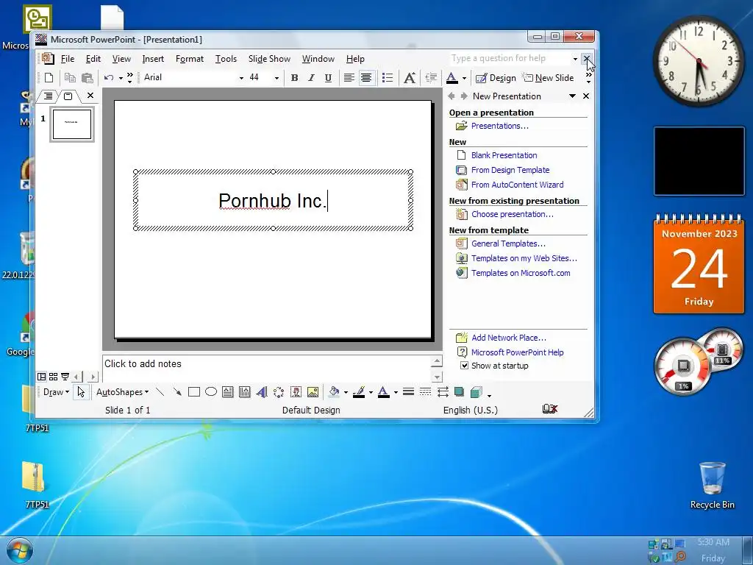Align text left
Viewport: 753px width, 565px height.
coord(349,77)
